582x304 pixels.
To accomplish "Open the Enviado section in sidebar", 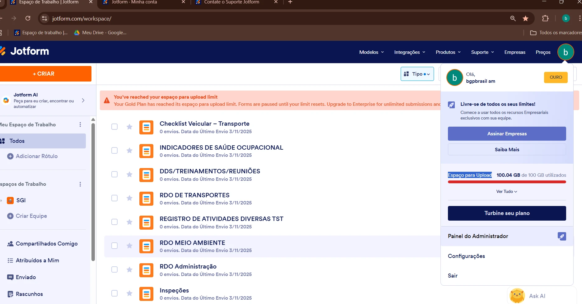I will (26, 277).
